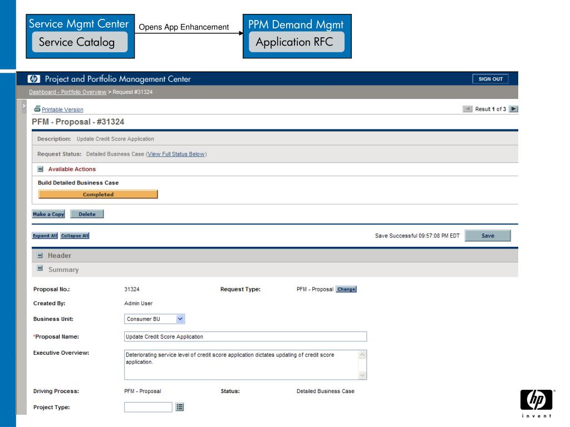Collapse the Summary section

coord(40,269)
